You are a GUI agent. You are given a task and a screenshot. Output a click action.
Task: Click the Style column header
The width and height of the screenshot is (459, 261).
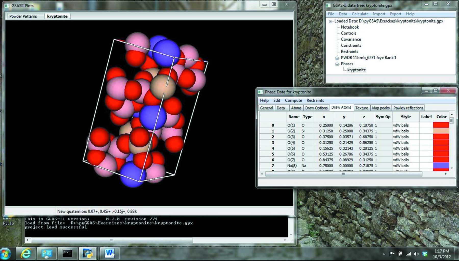tap(406, 117)
